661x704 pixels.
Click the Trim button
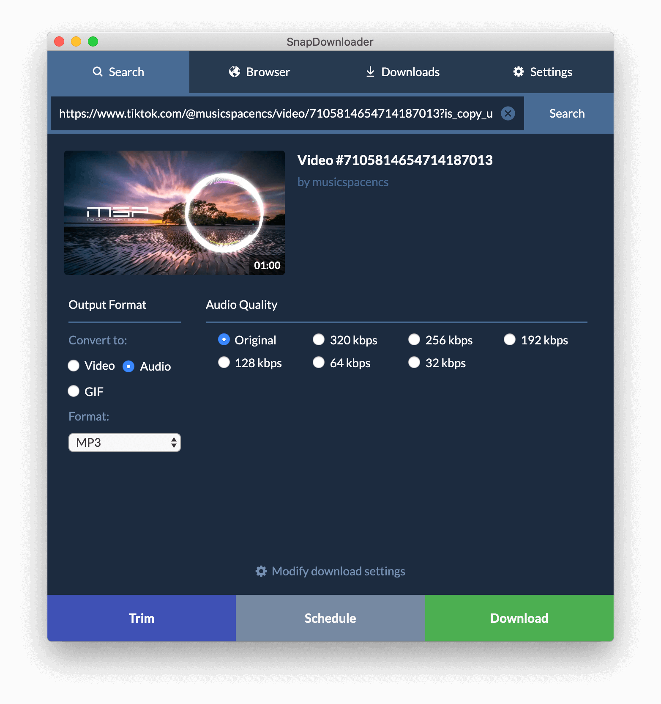142,618
